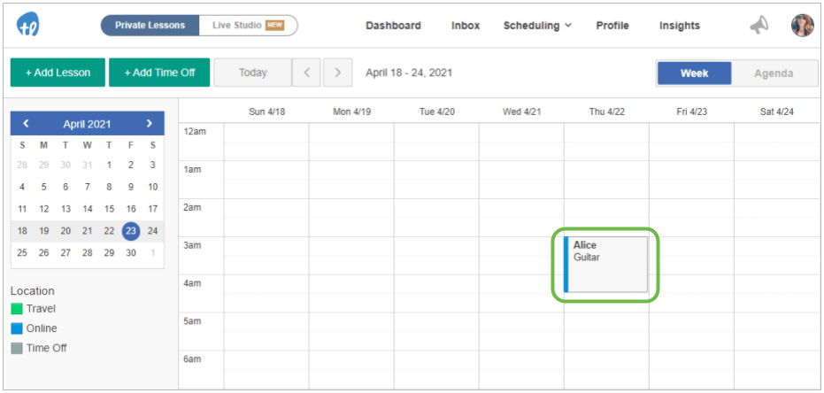Open Alice Guitar lesson on Thursday
This screenshot has width=824, height=393.
[x=605, y=265]
